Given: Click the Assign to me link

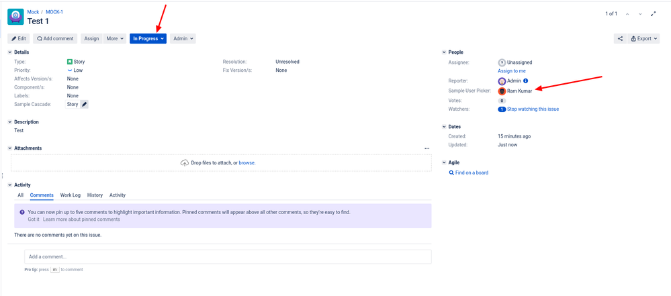Looking at the screenshot, I should [x=512, y=71].
